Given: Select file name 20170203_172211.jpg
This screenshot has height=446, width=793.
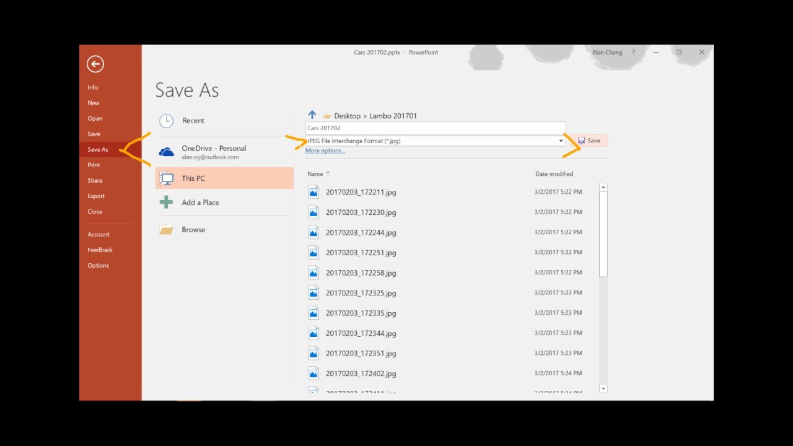Looking at the screenshot, I should tap(361, 192).
